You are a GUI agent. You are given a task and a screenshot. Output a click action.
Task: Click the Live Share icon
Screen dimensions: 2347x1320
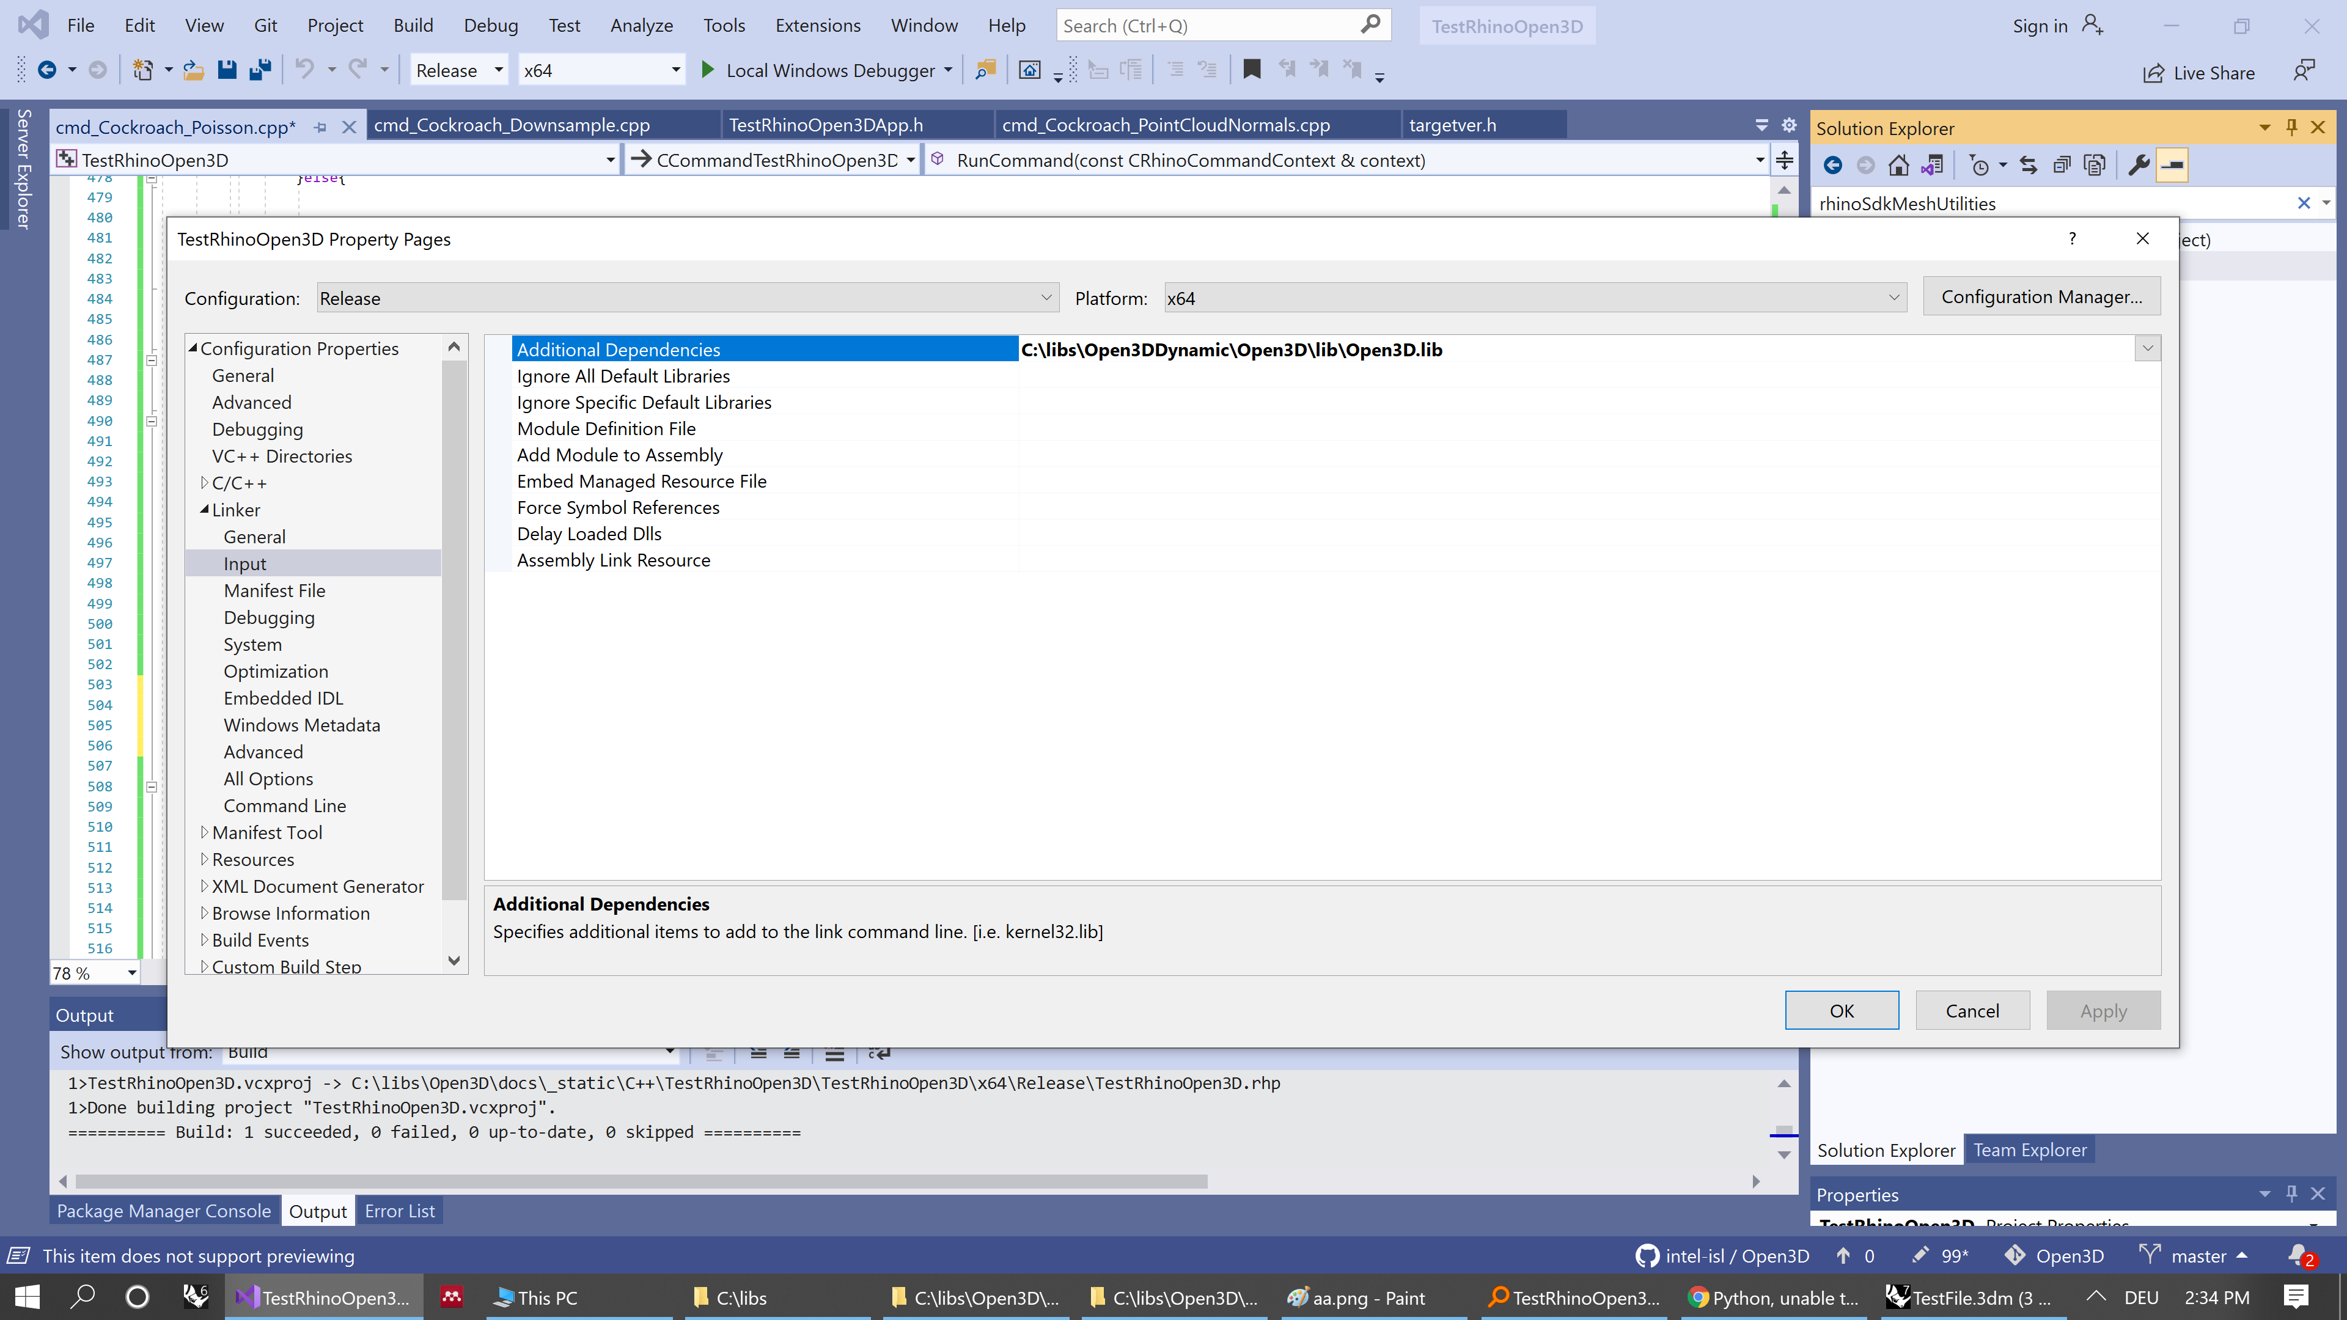[2154, 73]
